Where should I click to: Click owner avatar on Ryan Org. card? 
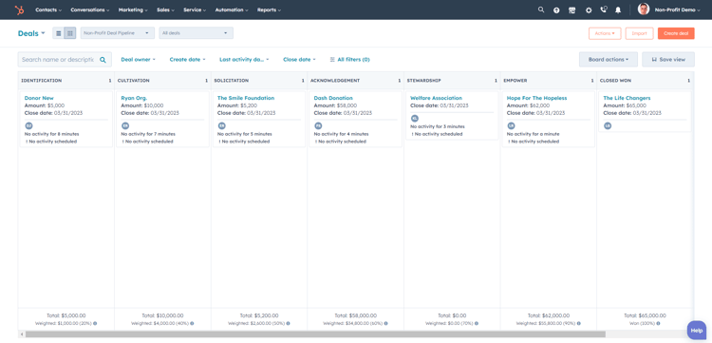click(125, 125)
